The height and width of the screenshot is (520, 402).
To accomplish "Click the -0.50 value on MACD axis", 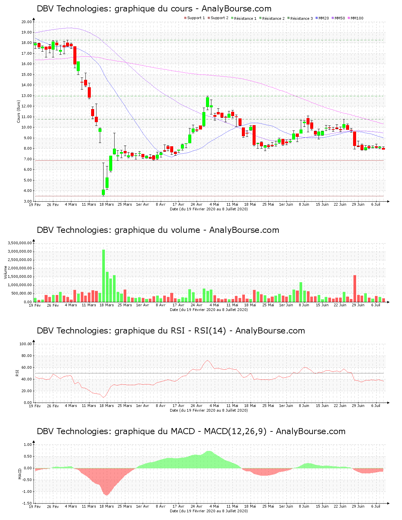I will point(27,480).
